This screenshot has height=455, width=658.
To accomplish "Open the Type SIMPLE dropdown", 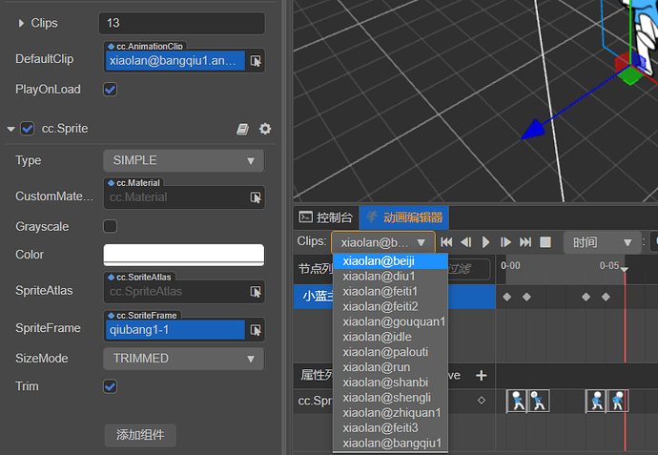I will pyautogui.click(x=184, y=160).
